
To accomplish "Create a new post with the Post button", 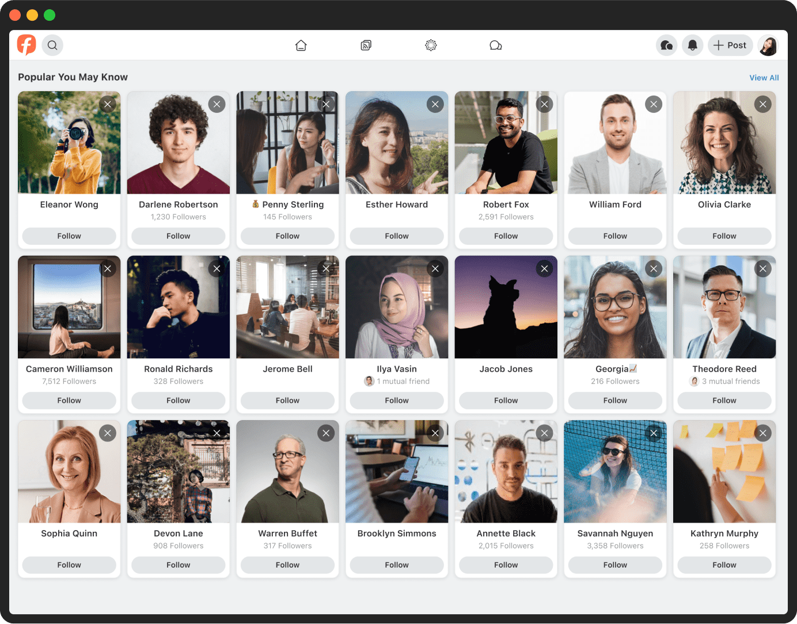I will tap(730, 45).
